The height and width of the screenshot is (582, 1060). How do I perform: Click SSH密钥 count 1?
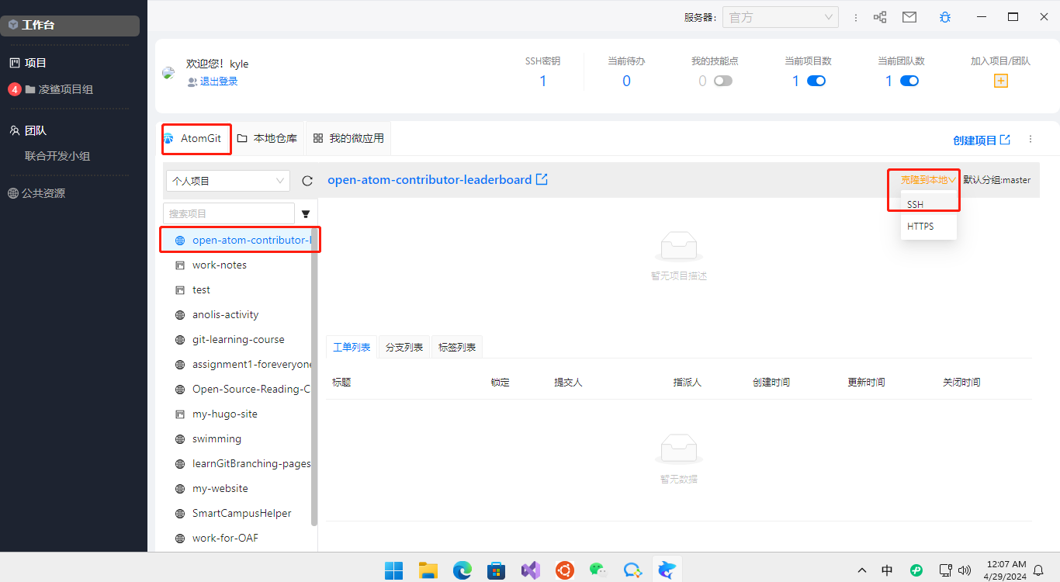click(543, 81)
